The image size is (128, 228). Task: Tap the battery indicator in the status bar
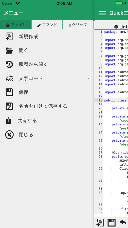[x=120, y=3]
